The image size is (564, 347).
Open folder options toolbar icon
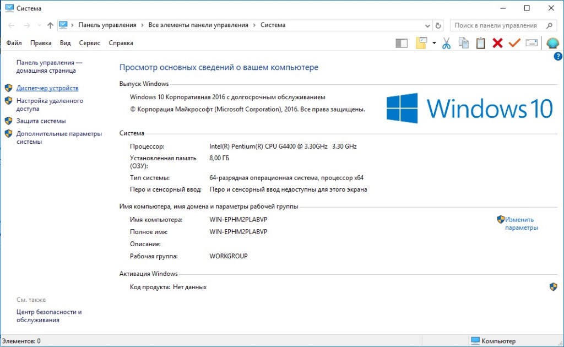(x=421, y=43)
